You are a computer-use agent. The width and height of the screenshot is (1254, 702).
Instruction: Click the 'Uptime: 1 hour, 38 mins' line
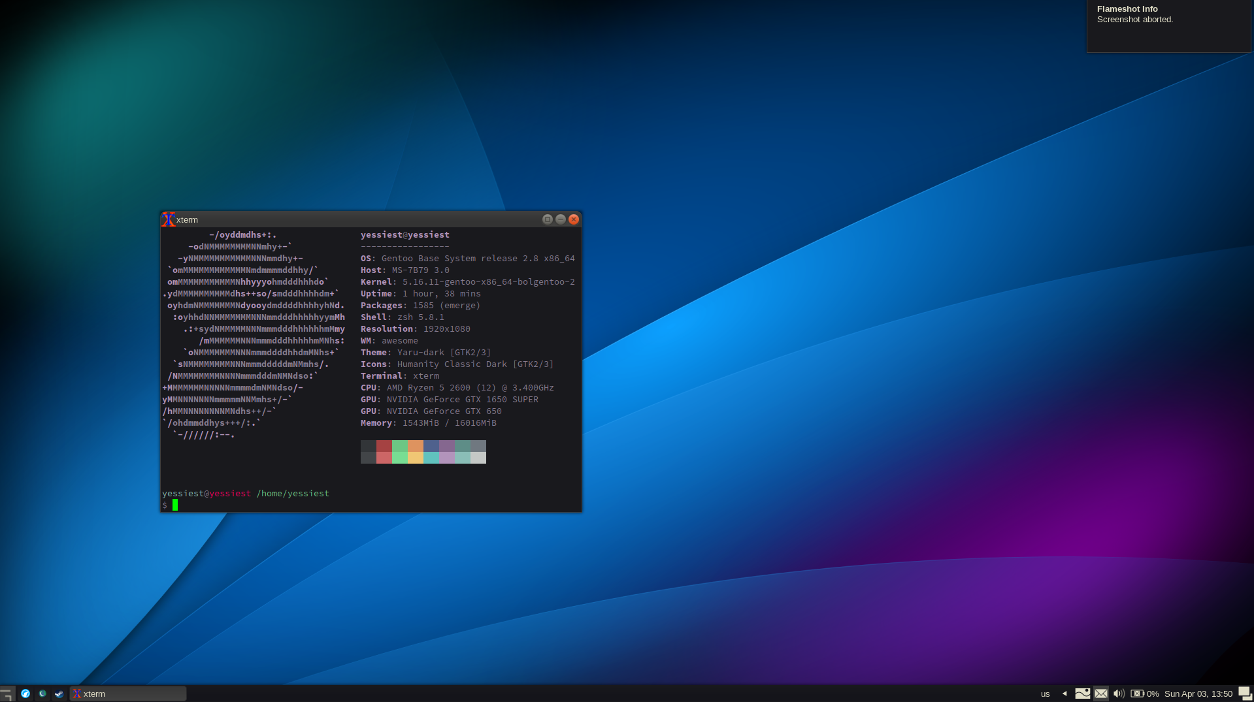point(421,294)
